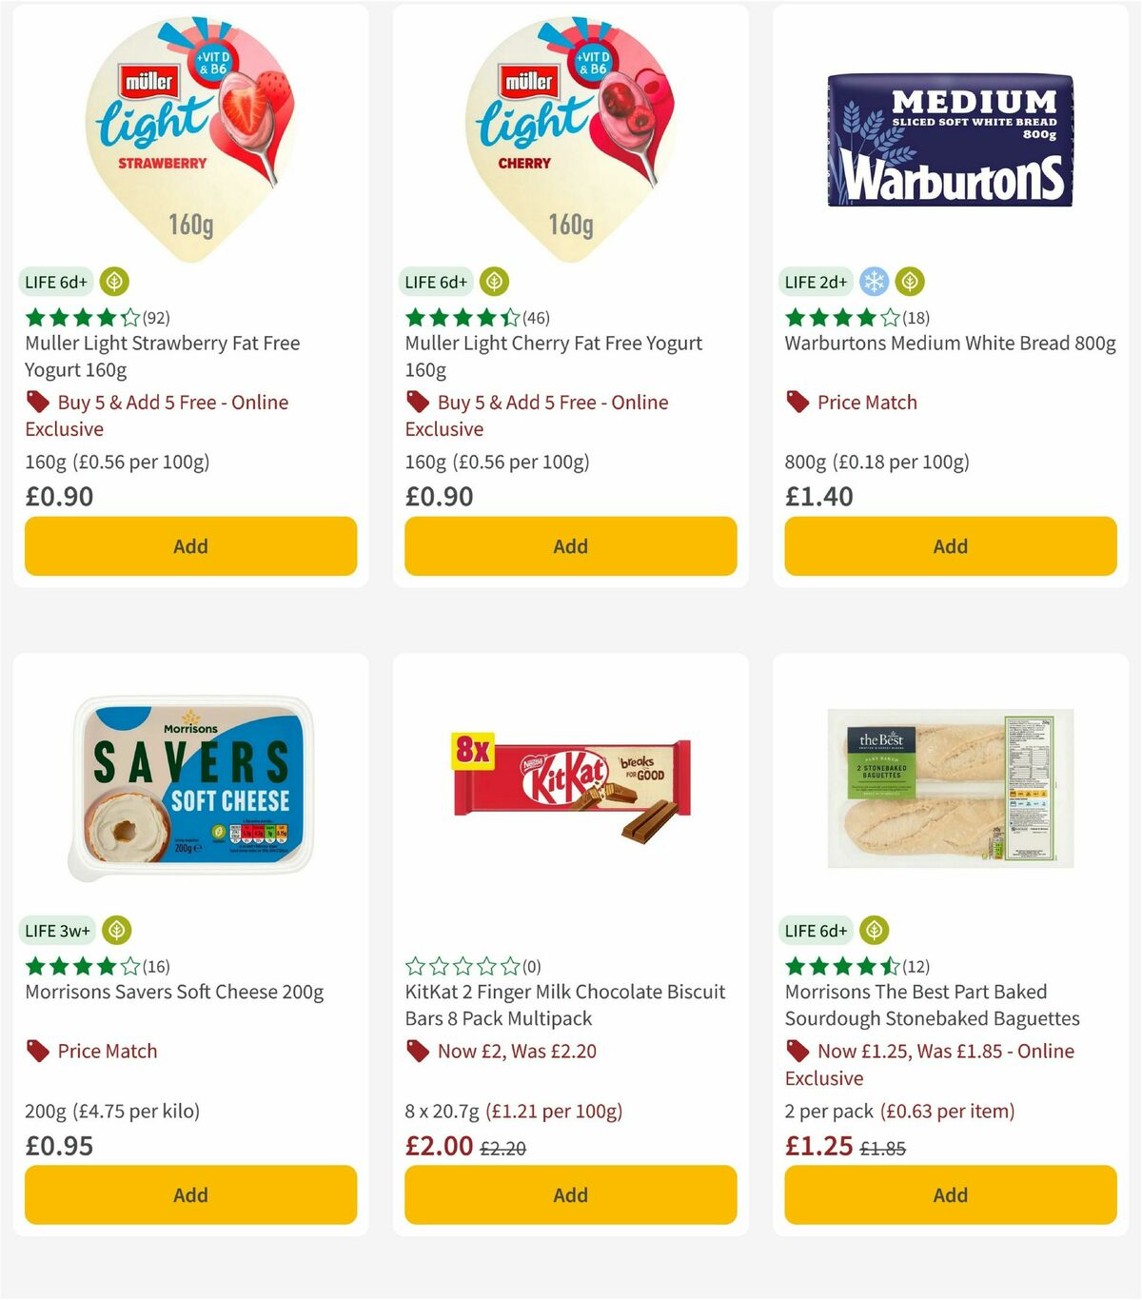
Task: Expand reviews by clicking (18) on Warburtons bread
Action: coord(917,318)
